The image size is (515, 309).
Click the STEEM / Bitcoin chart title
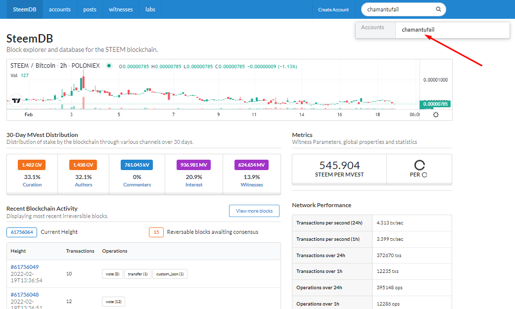coord(55,66)
